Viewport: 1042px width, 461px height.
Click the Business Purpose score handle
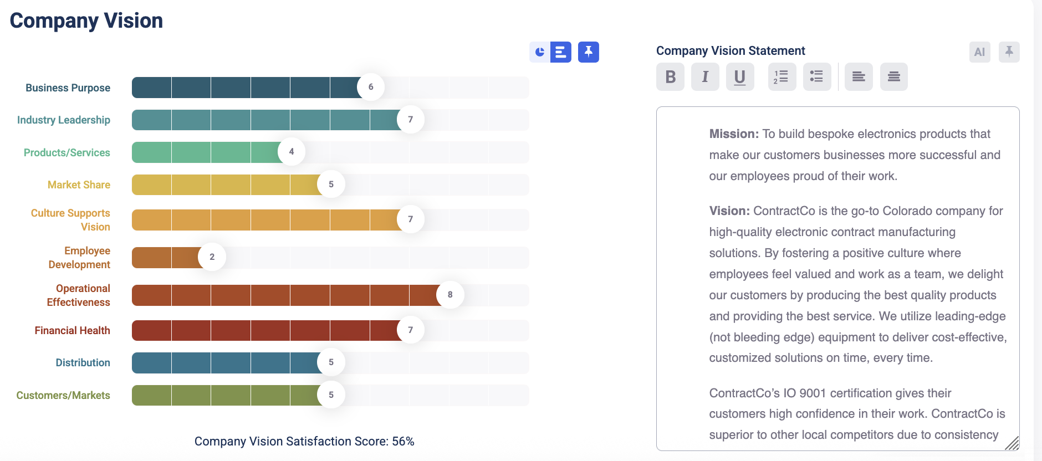[371, 87]
